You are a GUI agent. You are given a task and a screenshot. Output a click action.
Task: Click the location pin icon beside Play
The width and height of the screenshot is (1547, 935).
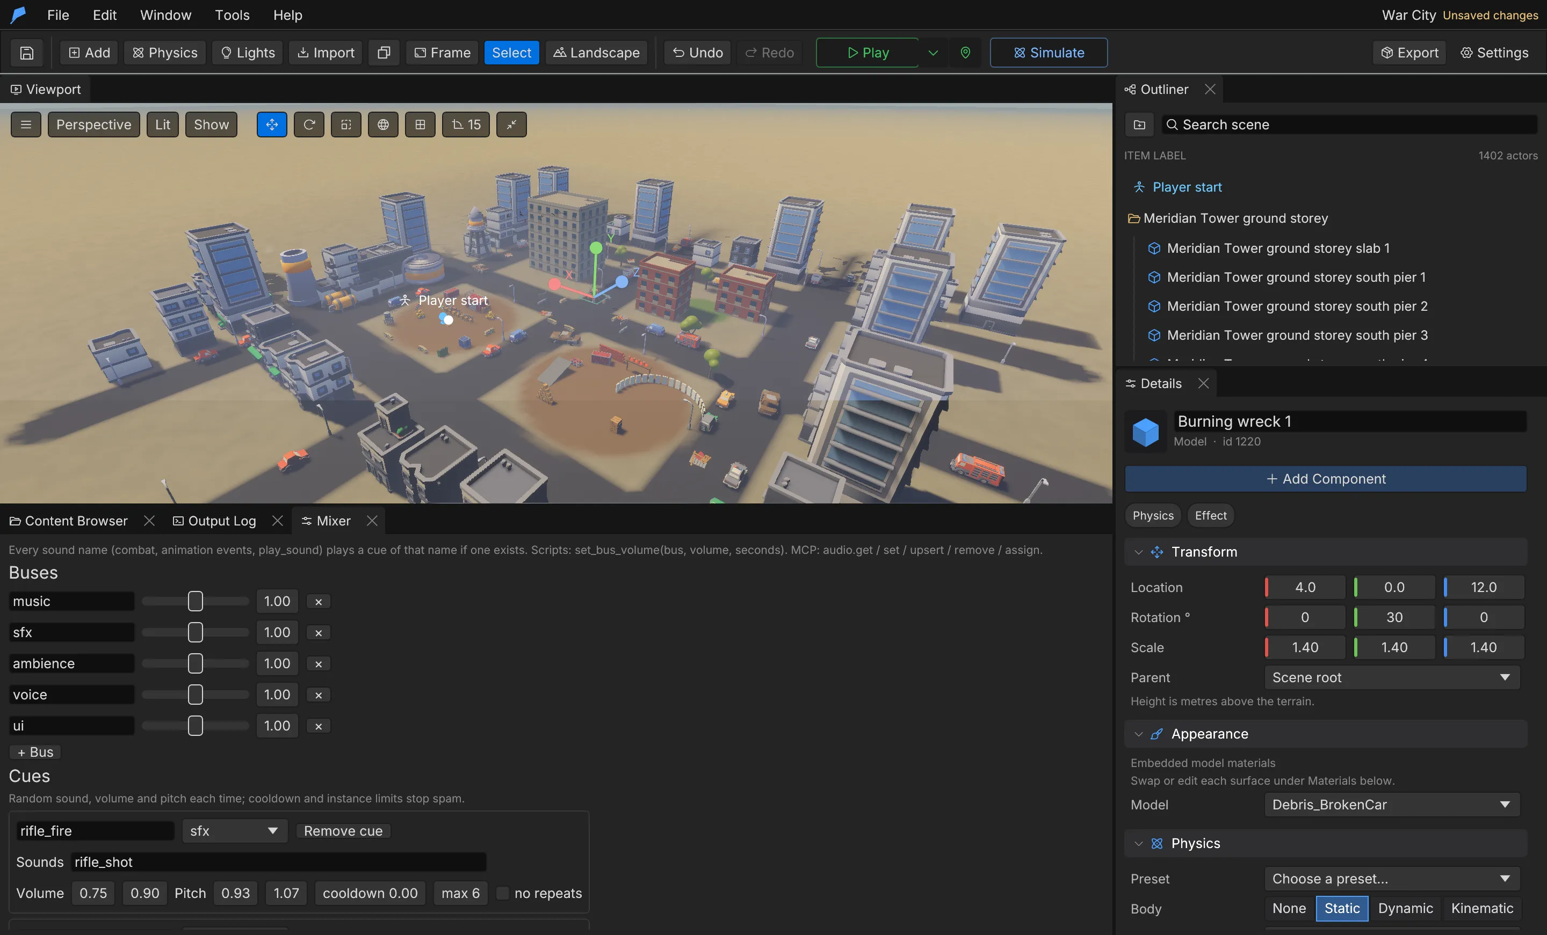966,53
